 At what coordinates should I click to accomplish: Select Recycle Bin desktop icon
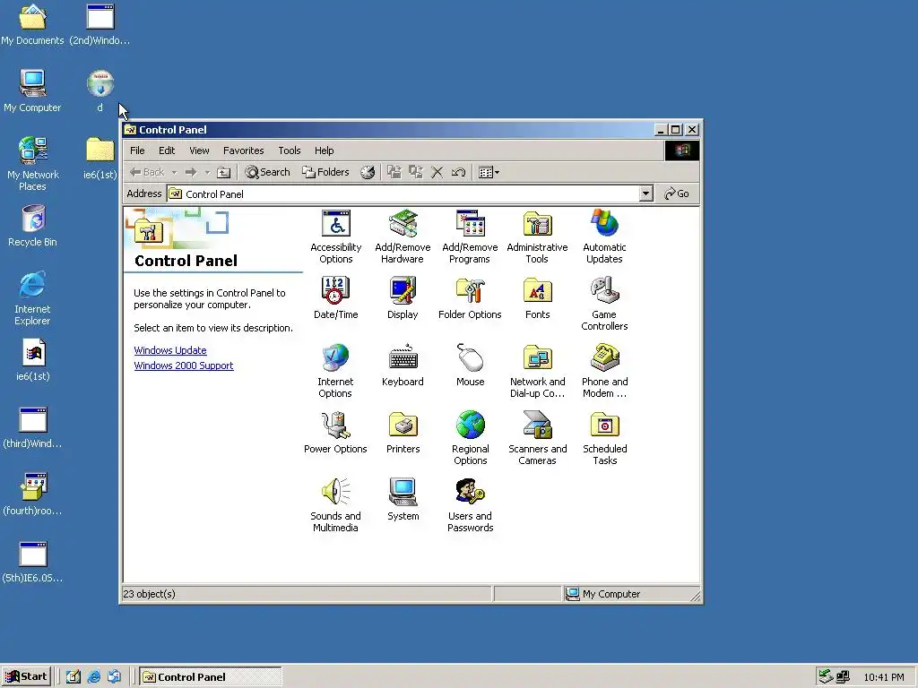pyautogui.click(x=33, y=225)
